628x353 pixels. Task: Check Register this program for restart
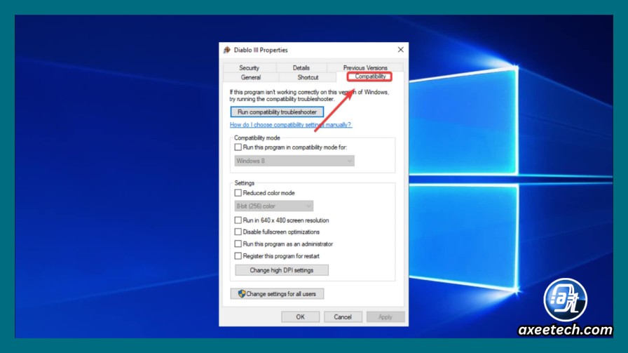pos(238,256)
